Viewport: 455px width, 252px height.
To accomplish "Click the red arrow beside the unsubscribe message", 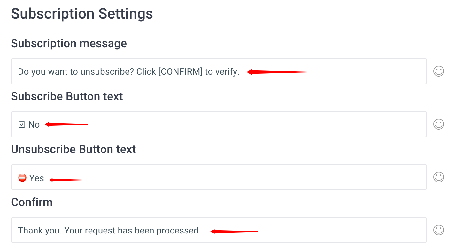I will [277, 72].
